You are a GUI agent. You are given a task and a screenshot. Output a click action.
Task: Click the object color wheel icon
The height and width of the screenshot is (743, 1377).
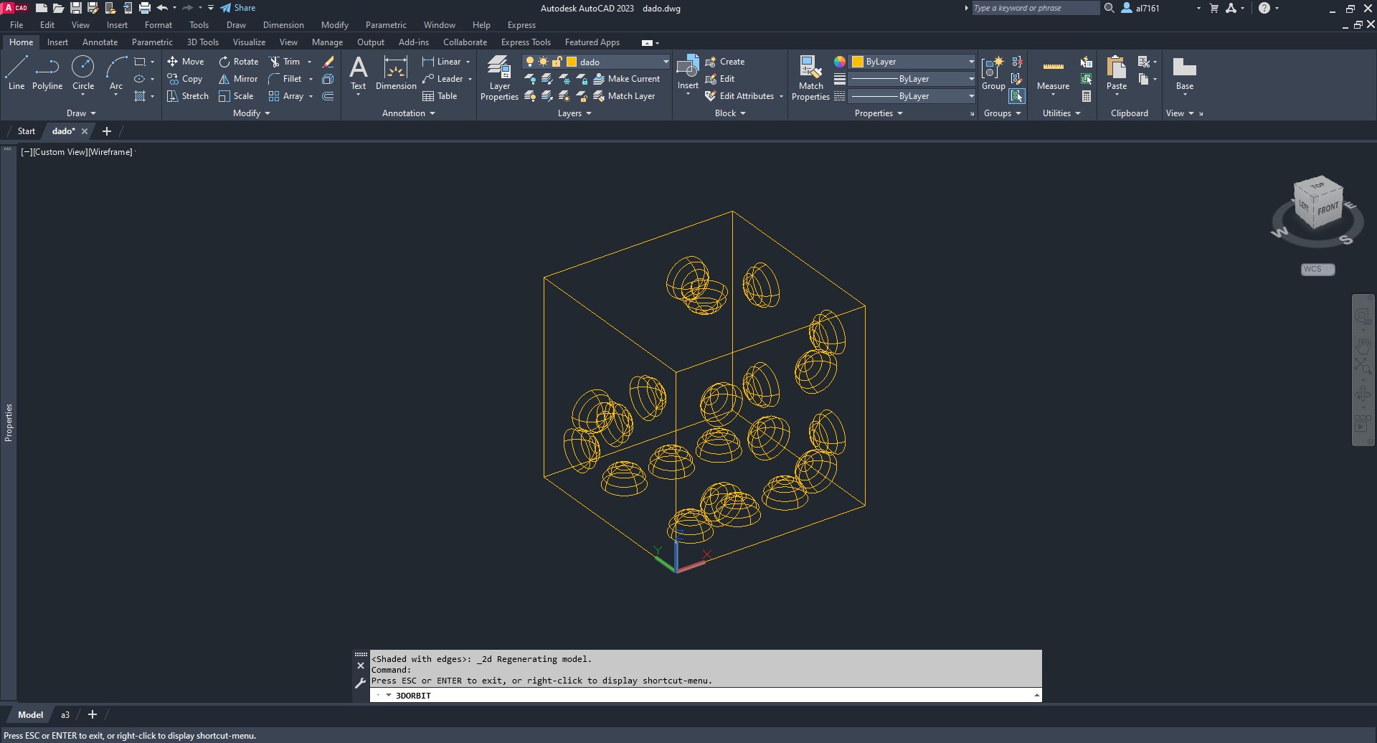(x=840, y=62)
